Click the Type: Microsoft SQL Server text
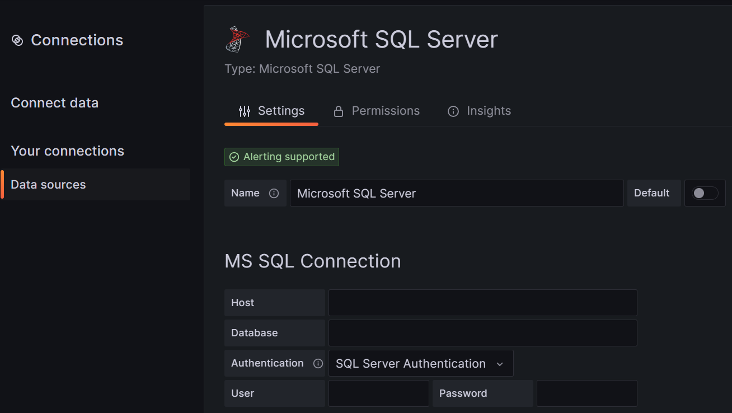Viewport: 732px width, 413px height. 302,69
